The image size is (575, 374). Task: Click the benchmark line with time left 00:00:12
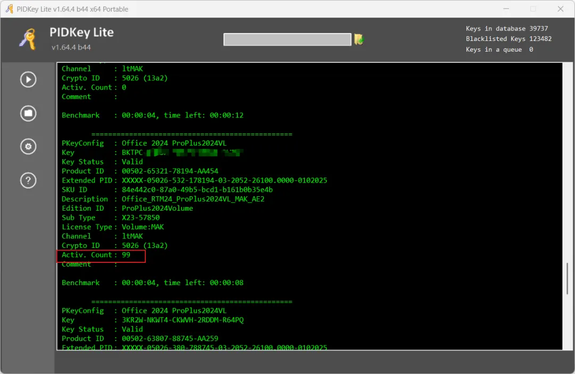pos(153,115)
